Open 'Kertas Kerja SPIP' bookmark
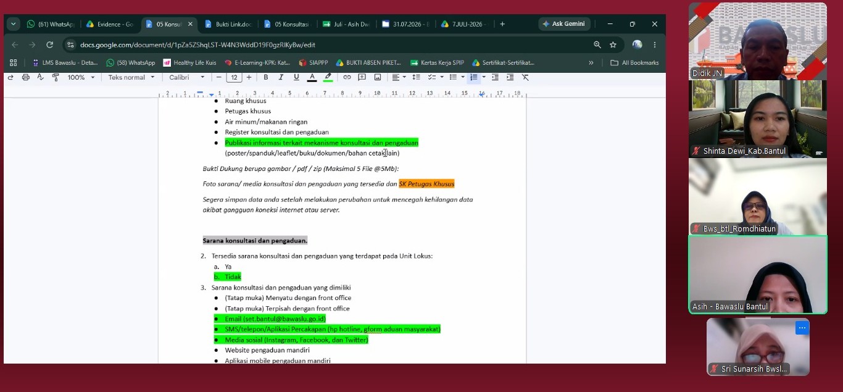Viewport: 843px width, 392px height. click(x=437, y=62)
